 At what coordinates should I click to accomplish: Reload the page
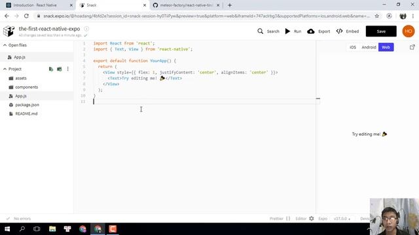[x=26, y=16]
